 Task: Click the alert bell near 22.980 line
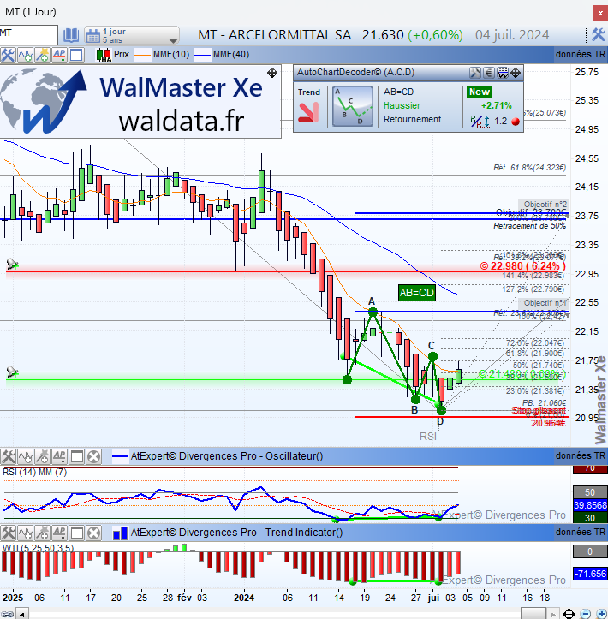coord(12,264)
